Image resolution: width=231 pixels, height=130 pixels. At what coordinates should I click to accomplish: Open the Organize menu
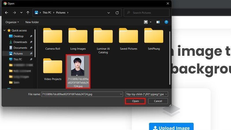pyautogui.click(x=12, y=22)
